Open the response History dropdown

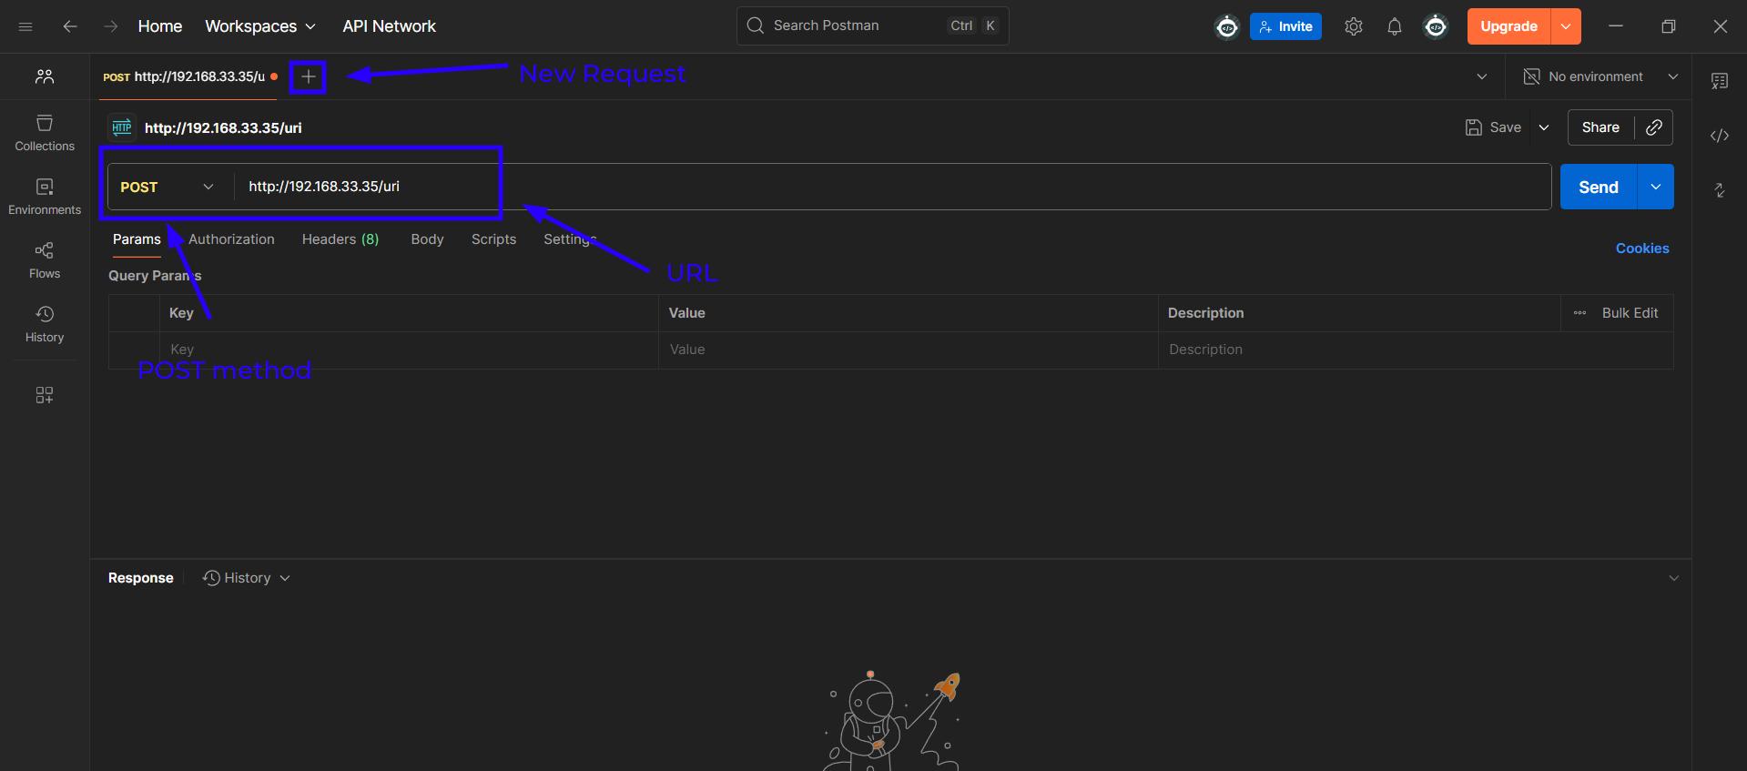point(247,578)
